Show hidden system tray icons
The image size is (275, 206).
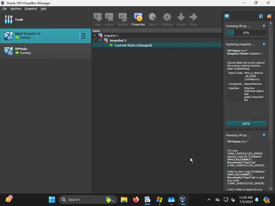coord(209,200)
